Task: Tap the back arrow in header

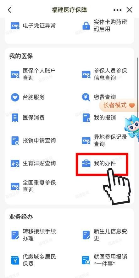Action: pyautogui.click(x=9, y=10)
